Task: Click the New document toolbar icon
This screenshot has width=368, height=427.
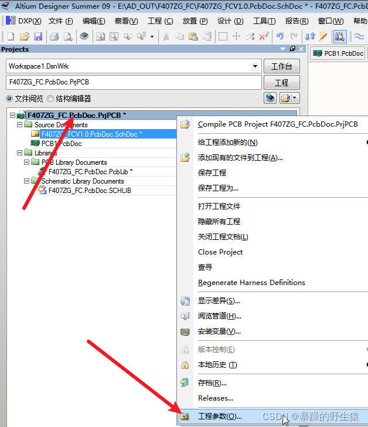Action: (11, 36)
